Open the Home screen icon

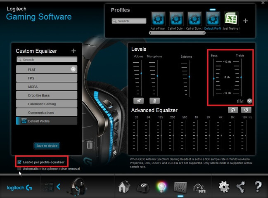[124, 186]
